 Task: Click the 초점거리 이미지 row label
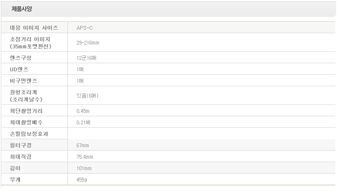click(x=30, y=42)
